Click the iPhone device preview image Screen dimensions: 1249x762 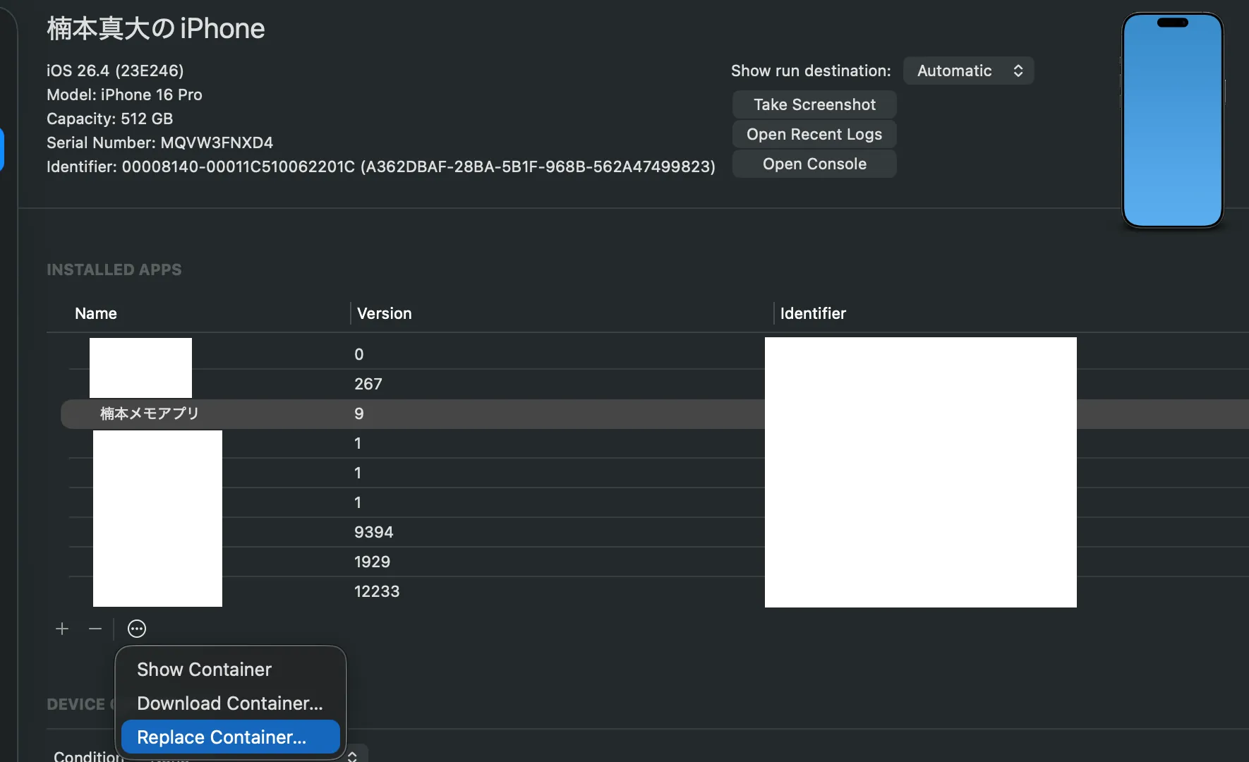[1173, 121]
